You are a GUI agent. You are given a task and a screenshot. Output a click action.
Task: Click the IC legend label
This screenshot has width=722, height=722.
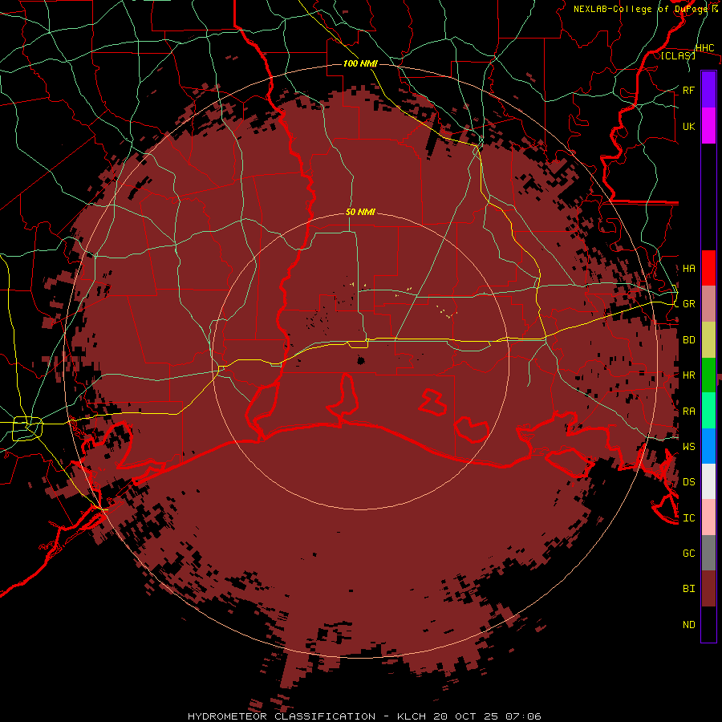tap(688, 517)
